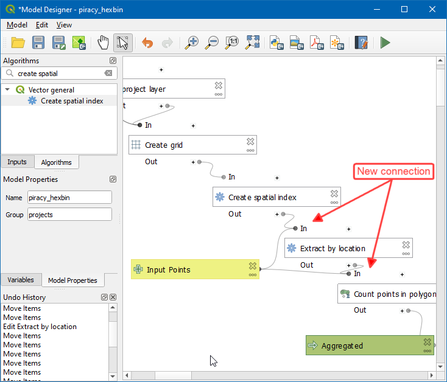Expand Count points in polygon Out plus
This screenshot has width=447, height=382.
click(x=402, y=311)
